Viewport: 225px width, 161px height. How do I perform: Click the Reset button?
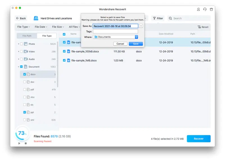tap(203, 27)
